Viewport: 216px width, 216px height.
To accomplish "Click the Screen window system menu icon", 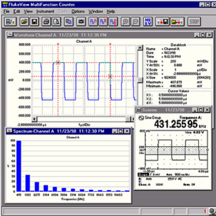I will click(138, 110).
